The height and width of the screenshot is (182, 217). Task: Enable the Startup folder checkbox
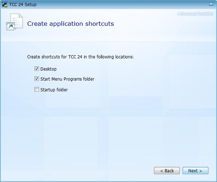click(37, 90)
